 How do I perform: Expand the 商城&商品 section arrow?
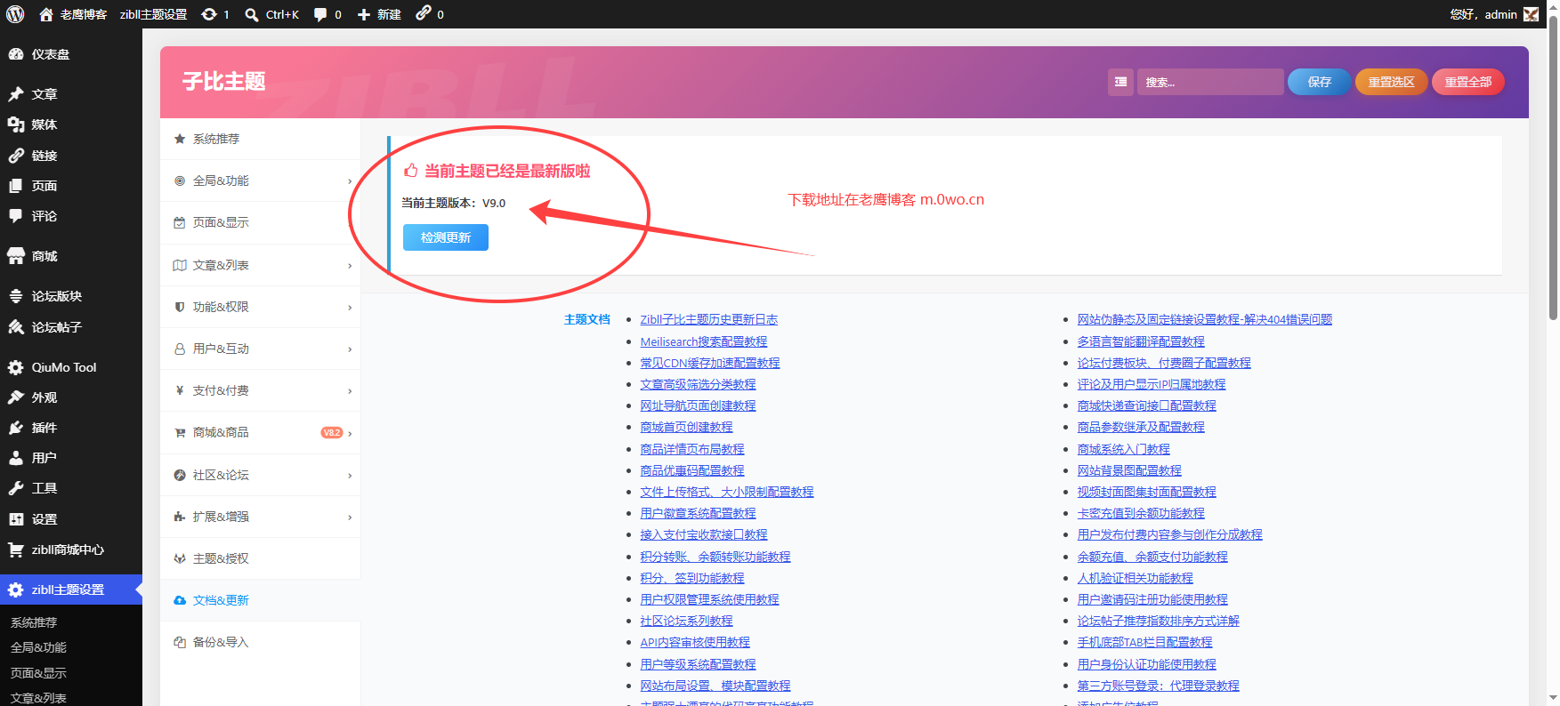(x=350, y=434)
